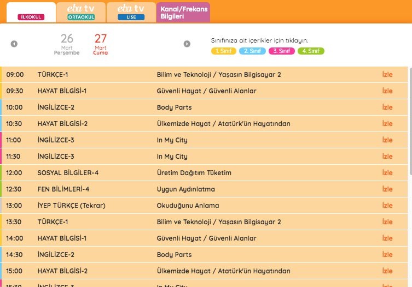This screenshot has width=412, height=287.
Task: Switch to the İlkokul channel tab
Action: [31, 13]
